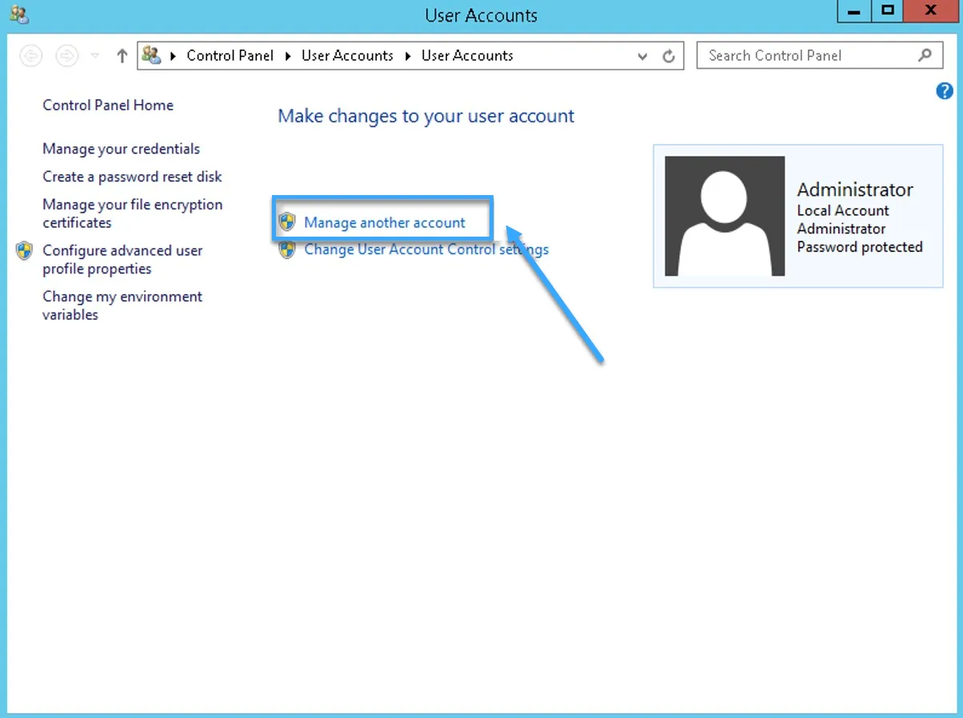Open the Help question mark icon
The height and width of the screenshot is (718, 963).
click(x=944, y=91)
